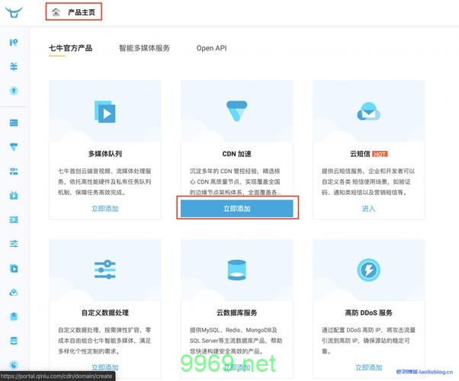The height and width of the screenshot is (381, 459).
Task: Open the sidebar database cylinder icon
Action: tap(14, 341)
